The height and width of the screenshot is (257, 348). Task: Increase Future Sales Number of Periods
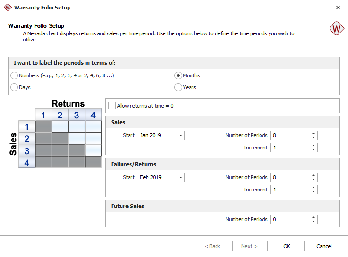point(313,217)
